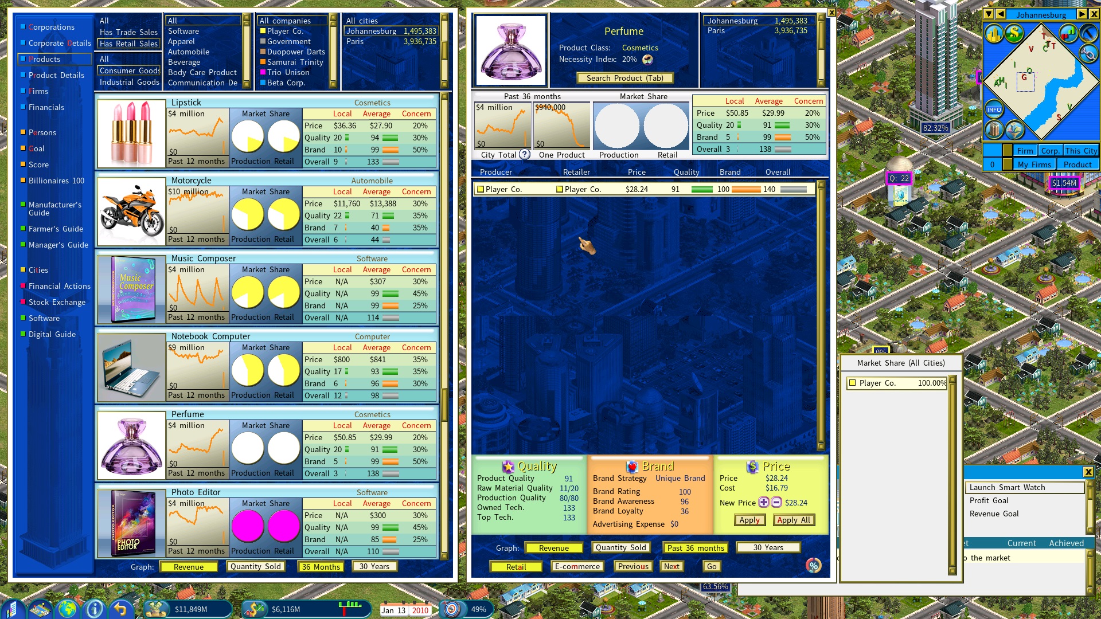This screenshot has height=619, width=1101.
Task: Click the Next product button
Action: pyautogui.click(x=671, y=566)
